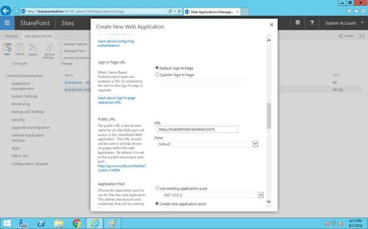Select Custom Sign In Page radio button
The height and width of the screenshot is (229, 368).
pos(157,75)
